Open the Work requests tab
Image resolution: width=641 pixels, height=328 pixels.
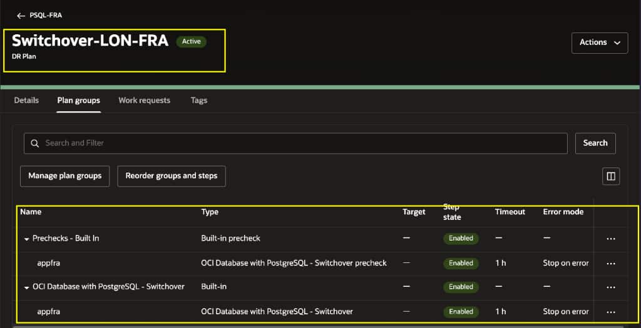[x=145, y=101]
